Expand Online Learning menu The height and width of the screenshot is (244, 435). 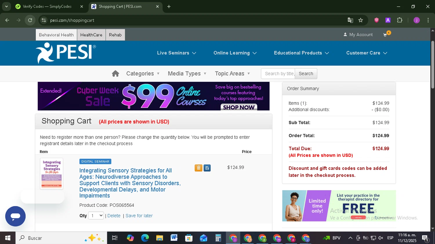click(x=235, y=53)
